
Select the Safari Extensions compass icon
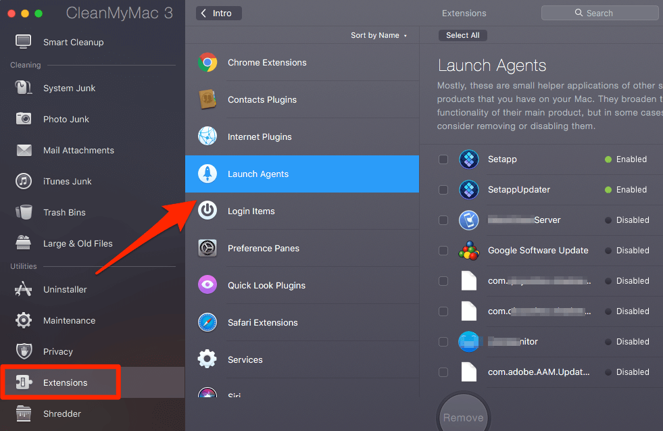coord(207,322)
